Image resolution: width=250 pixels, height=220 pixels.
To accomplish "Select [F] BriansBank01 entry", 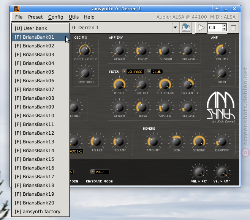I will [x=41, y=37].
